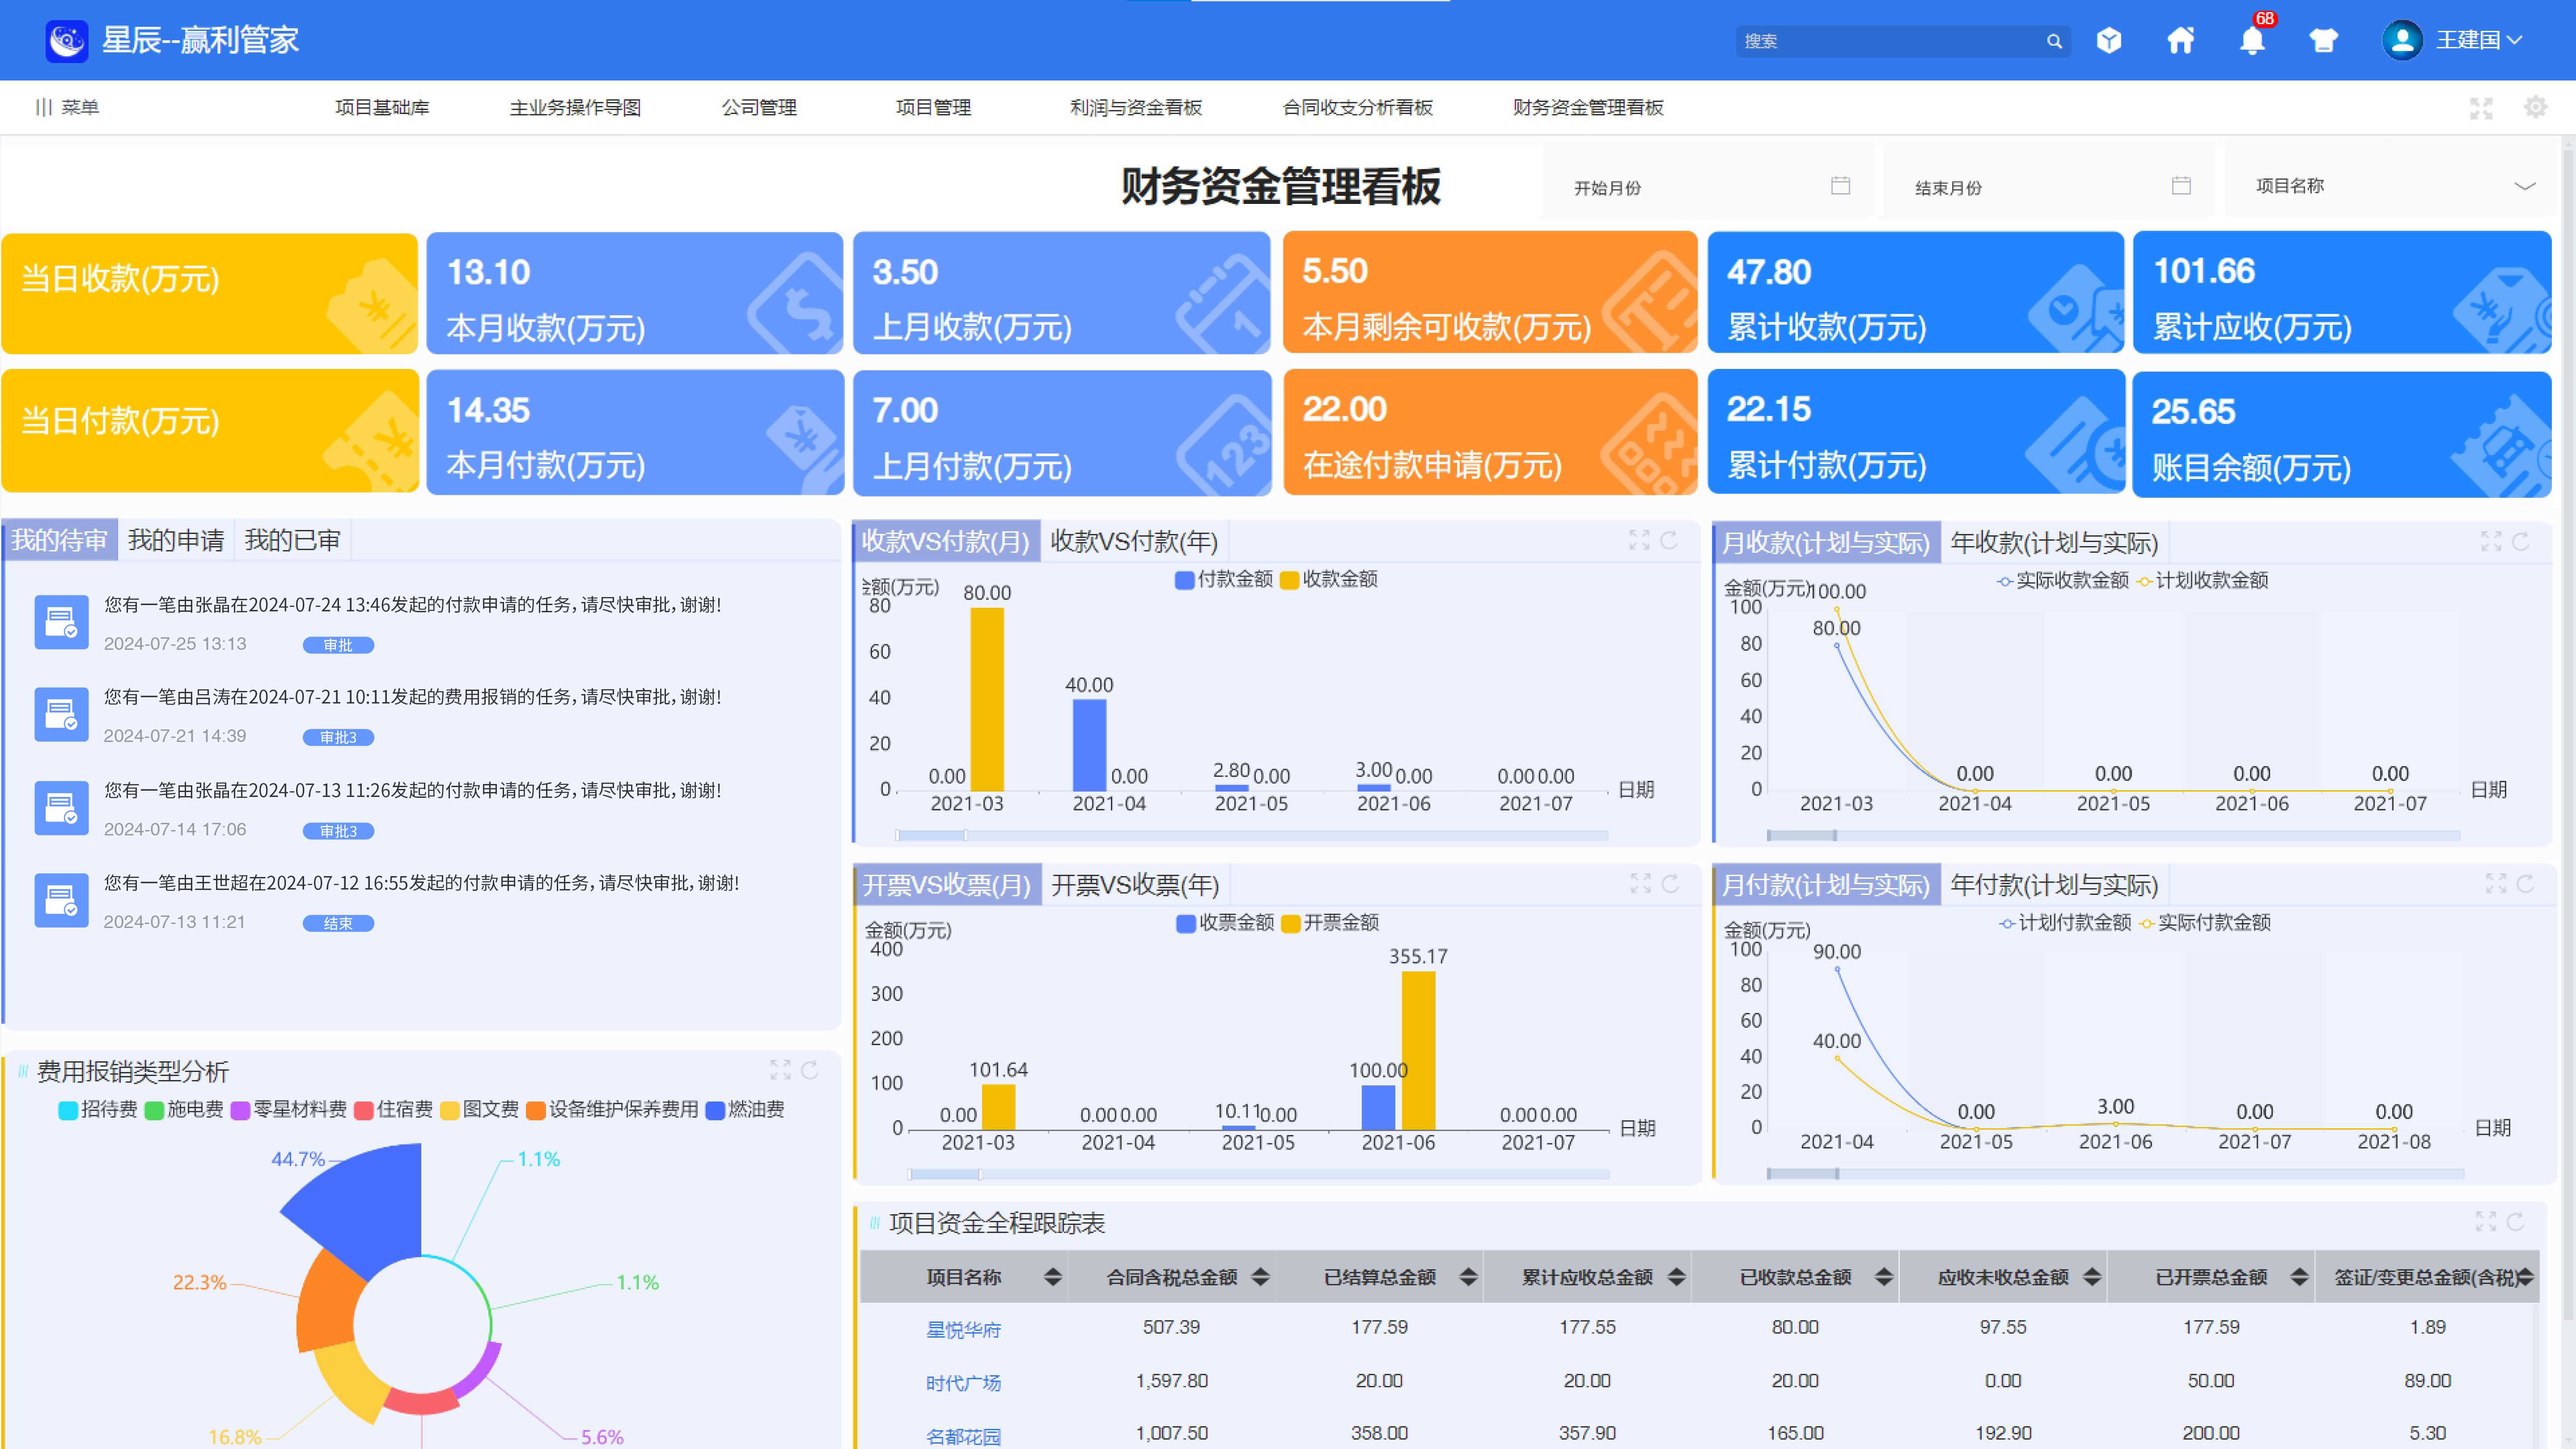Toggle 招待费 legend in expense pie
The width and height of the screenshot is (2576, 1449).
pyautogui.click(x=98, y=1109)
